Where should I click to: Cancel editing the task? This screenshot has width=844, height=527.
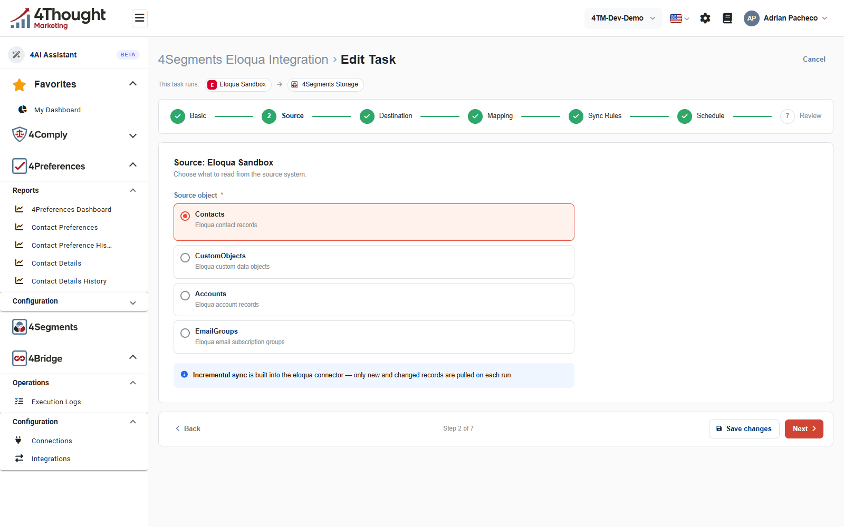pyautogui.click(x=814, y=59)
